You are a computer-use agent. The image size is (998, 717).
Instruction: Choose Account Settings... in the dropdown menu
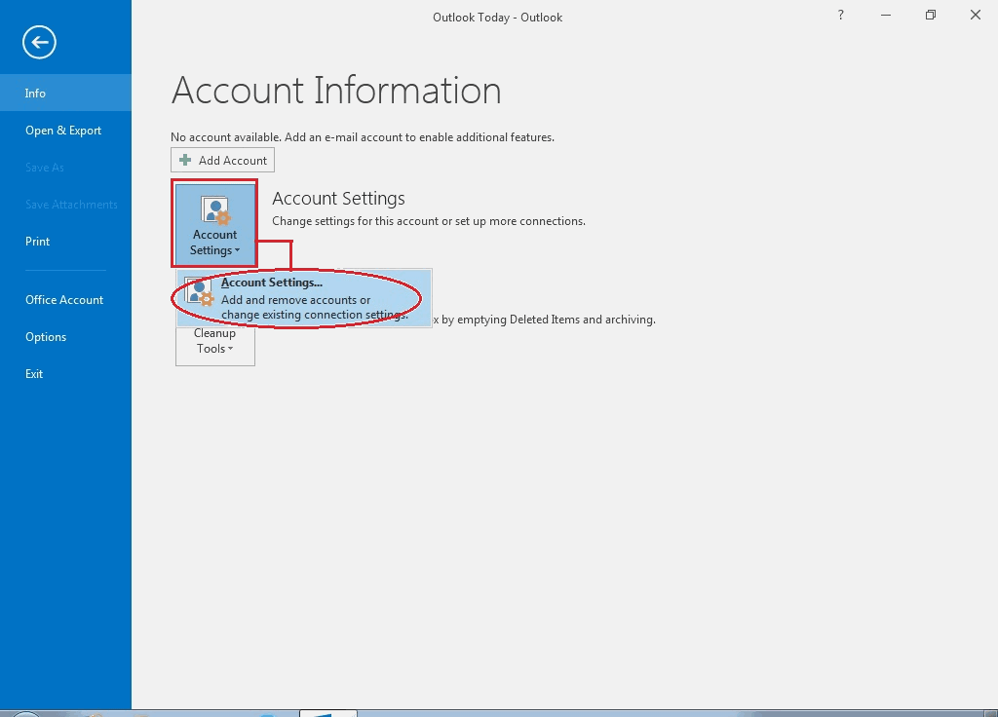click(x=304, y=298)
